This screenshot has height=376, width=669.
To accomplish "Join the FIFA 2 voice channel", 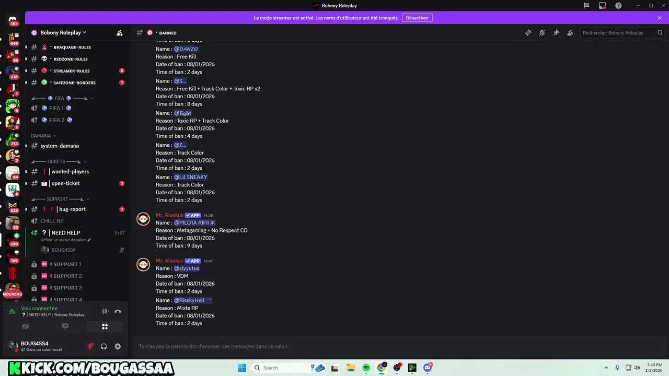I will pos(77,120).
